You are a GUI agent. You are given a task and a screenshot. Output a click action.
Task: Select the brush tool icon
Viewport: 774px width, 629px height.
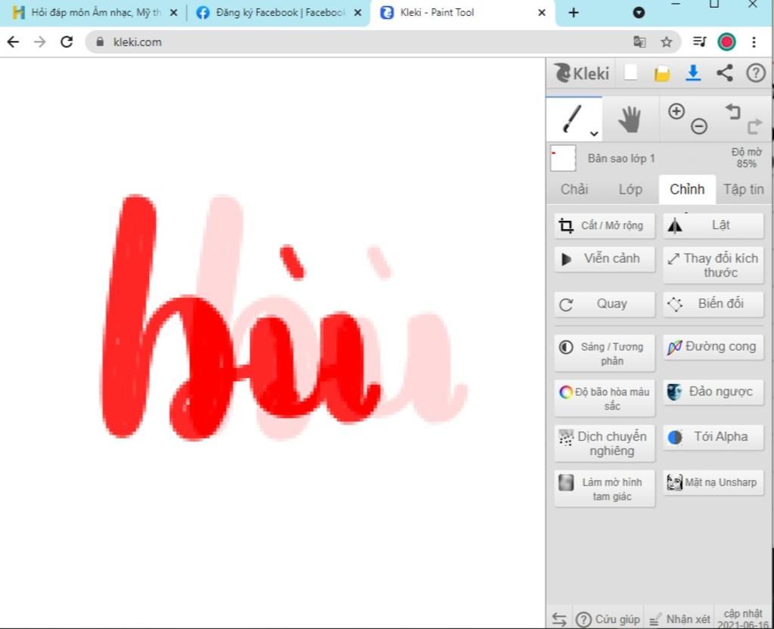point(571,119)
